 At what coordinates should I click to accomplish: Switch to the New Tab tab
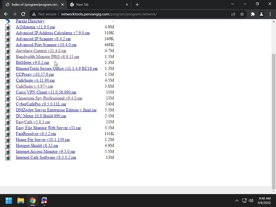coord(99,5)
